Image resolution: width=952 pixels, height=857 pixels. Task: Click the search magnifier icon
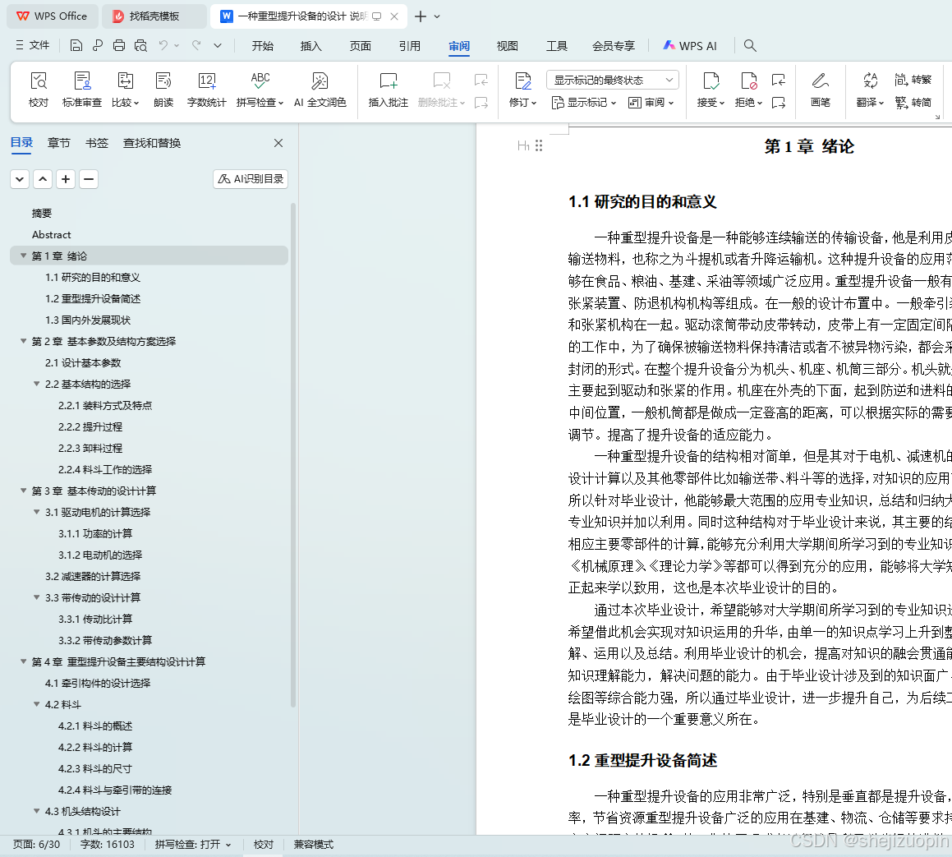750,45
